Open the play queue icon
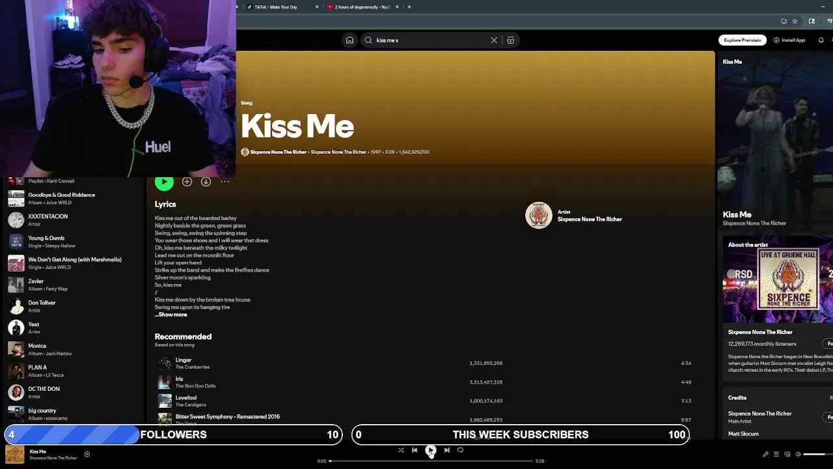The width and height of the screenshot is (833, 469). pos(776,454)
